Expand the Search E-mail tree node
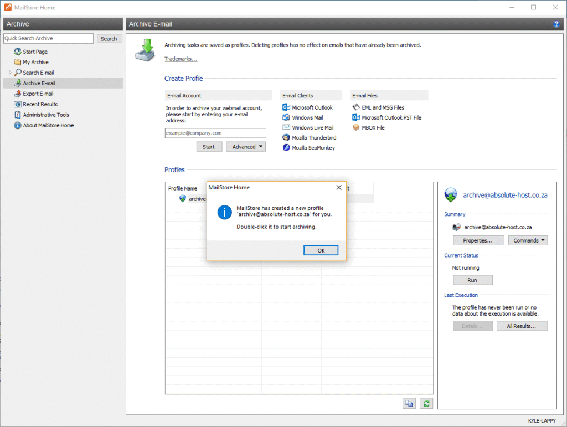This screenshot has width=567, height=427. point(10,73)
